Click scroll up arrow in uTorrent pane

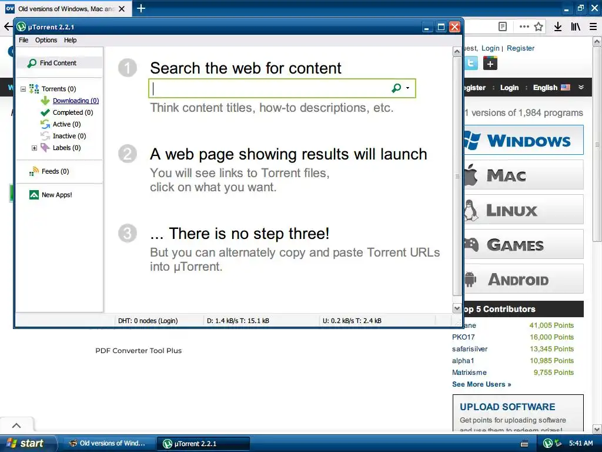(457, 52)
